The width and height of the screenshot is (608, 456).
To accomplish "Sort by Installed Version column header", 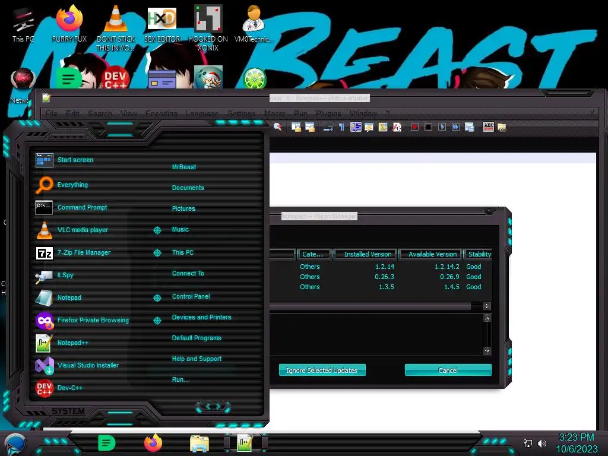I will point(365,254).
